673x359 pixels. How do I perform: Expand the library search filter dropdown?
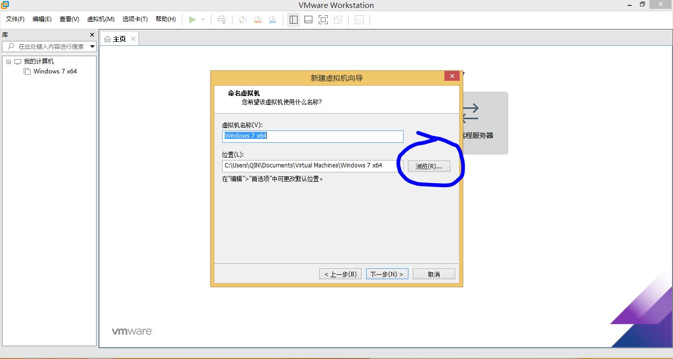pos(92,47)
